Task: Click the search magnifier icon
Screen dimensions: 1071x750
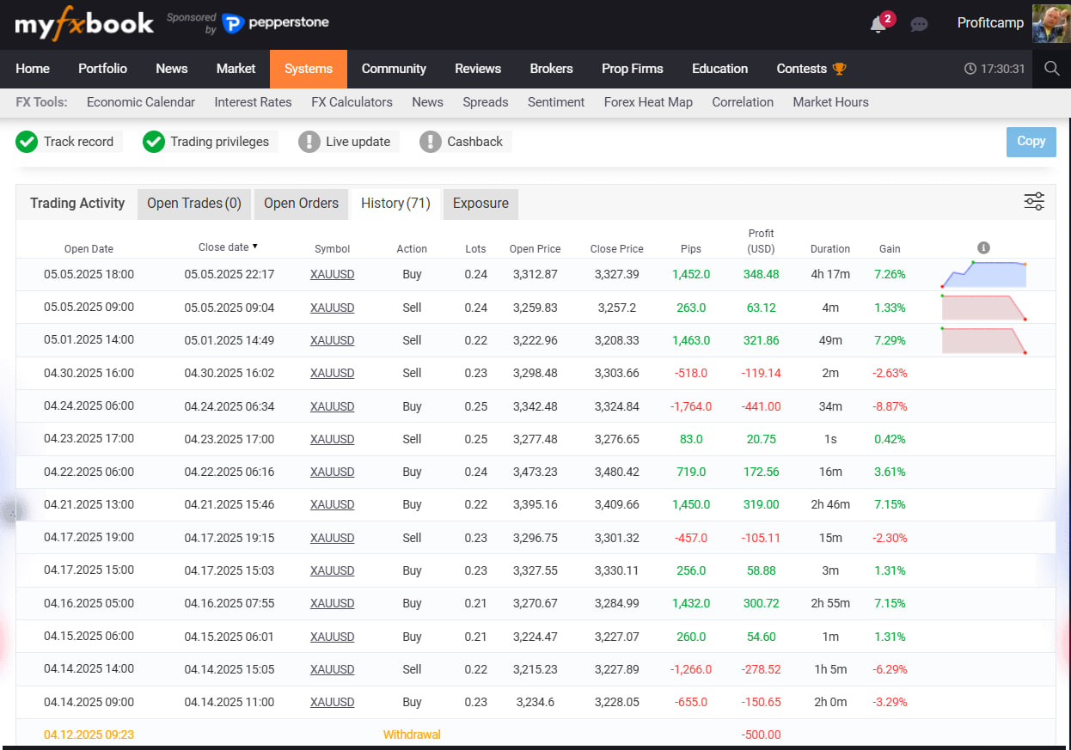Action: 1051,69
